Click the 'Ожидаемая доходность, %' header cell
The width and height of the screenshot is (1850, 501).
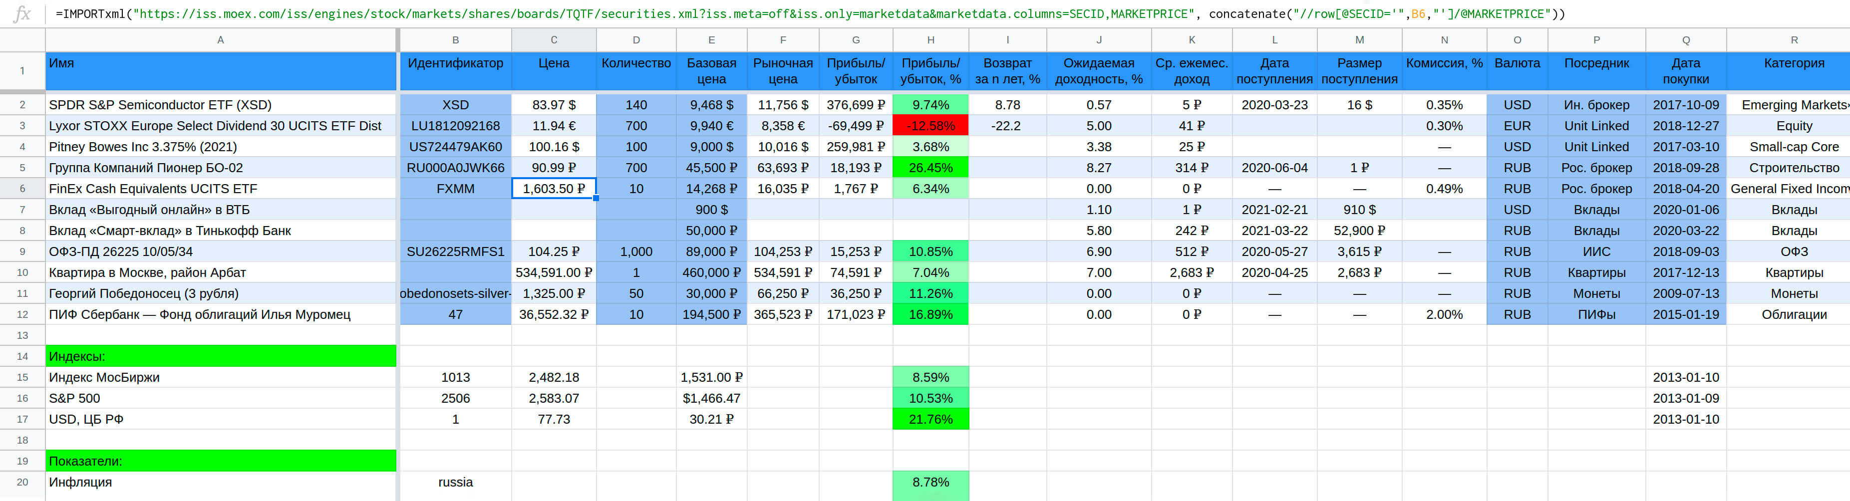point(1099,71)
